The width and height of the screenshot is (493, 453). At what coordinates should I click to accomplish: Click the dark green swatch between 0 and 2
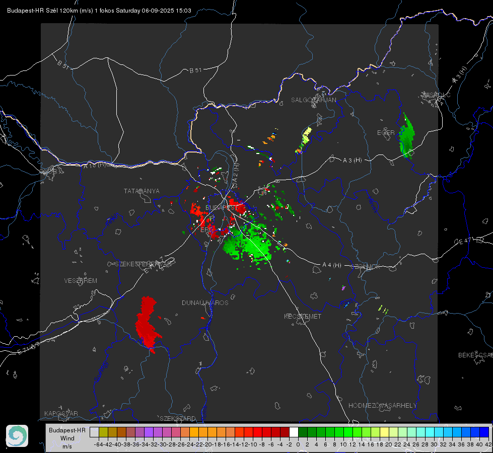pos(303,432)
